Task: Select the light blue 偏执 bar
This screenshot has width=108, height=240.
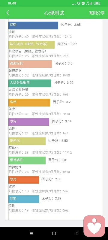Action: [24, 199]
